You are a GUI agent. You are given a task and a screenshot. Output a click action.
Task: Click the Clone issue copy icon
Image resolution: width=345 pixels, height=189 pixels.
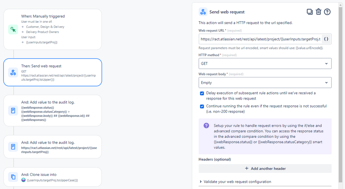pyautogui.click(x=13, y=177)
